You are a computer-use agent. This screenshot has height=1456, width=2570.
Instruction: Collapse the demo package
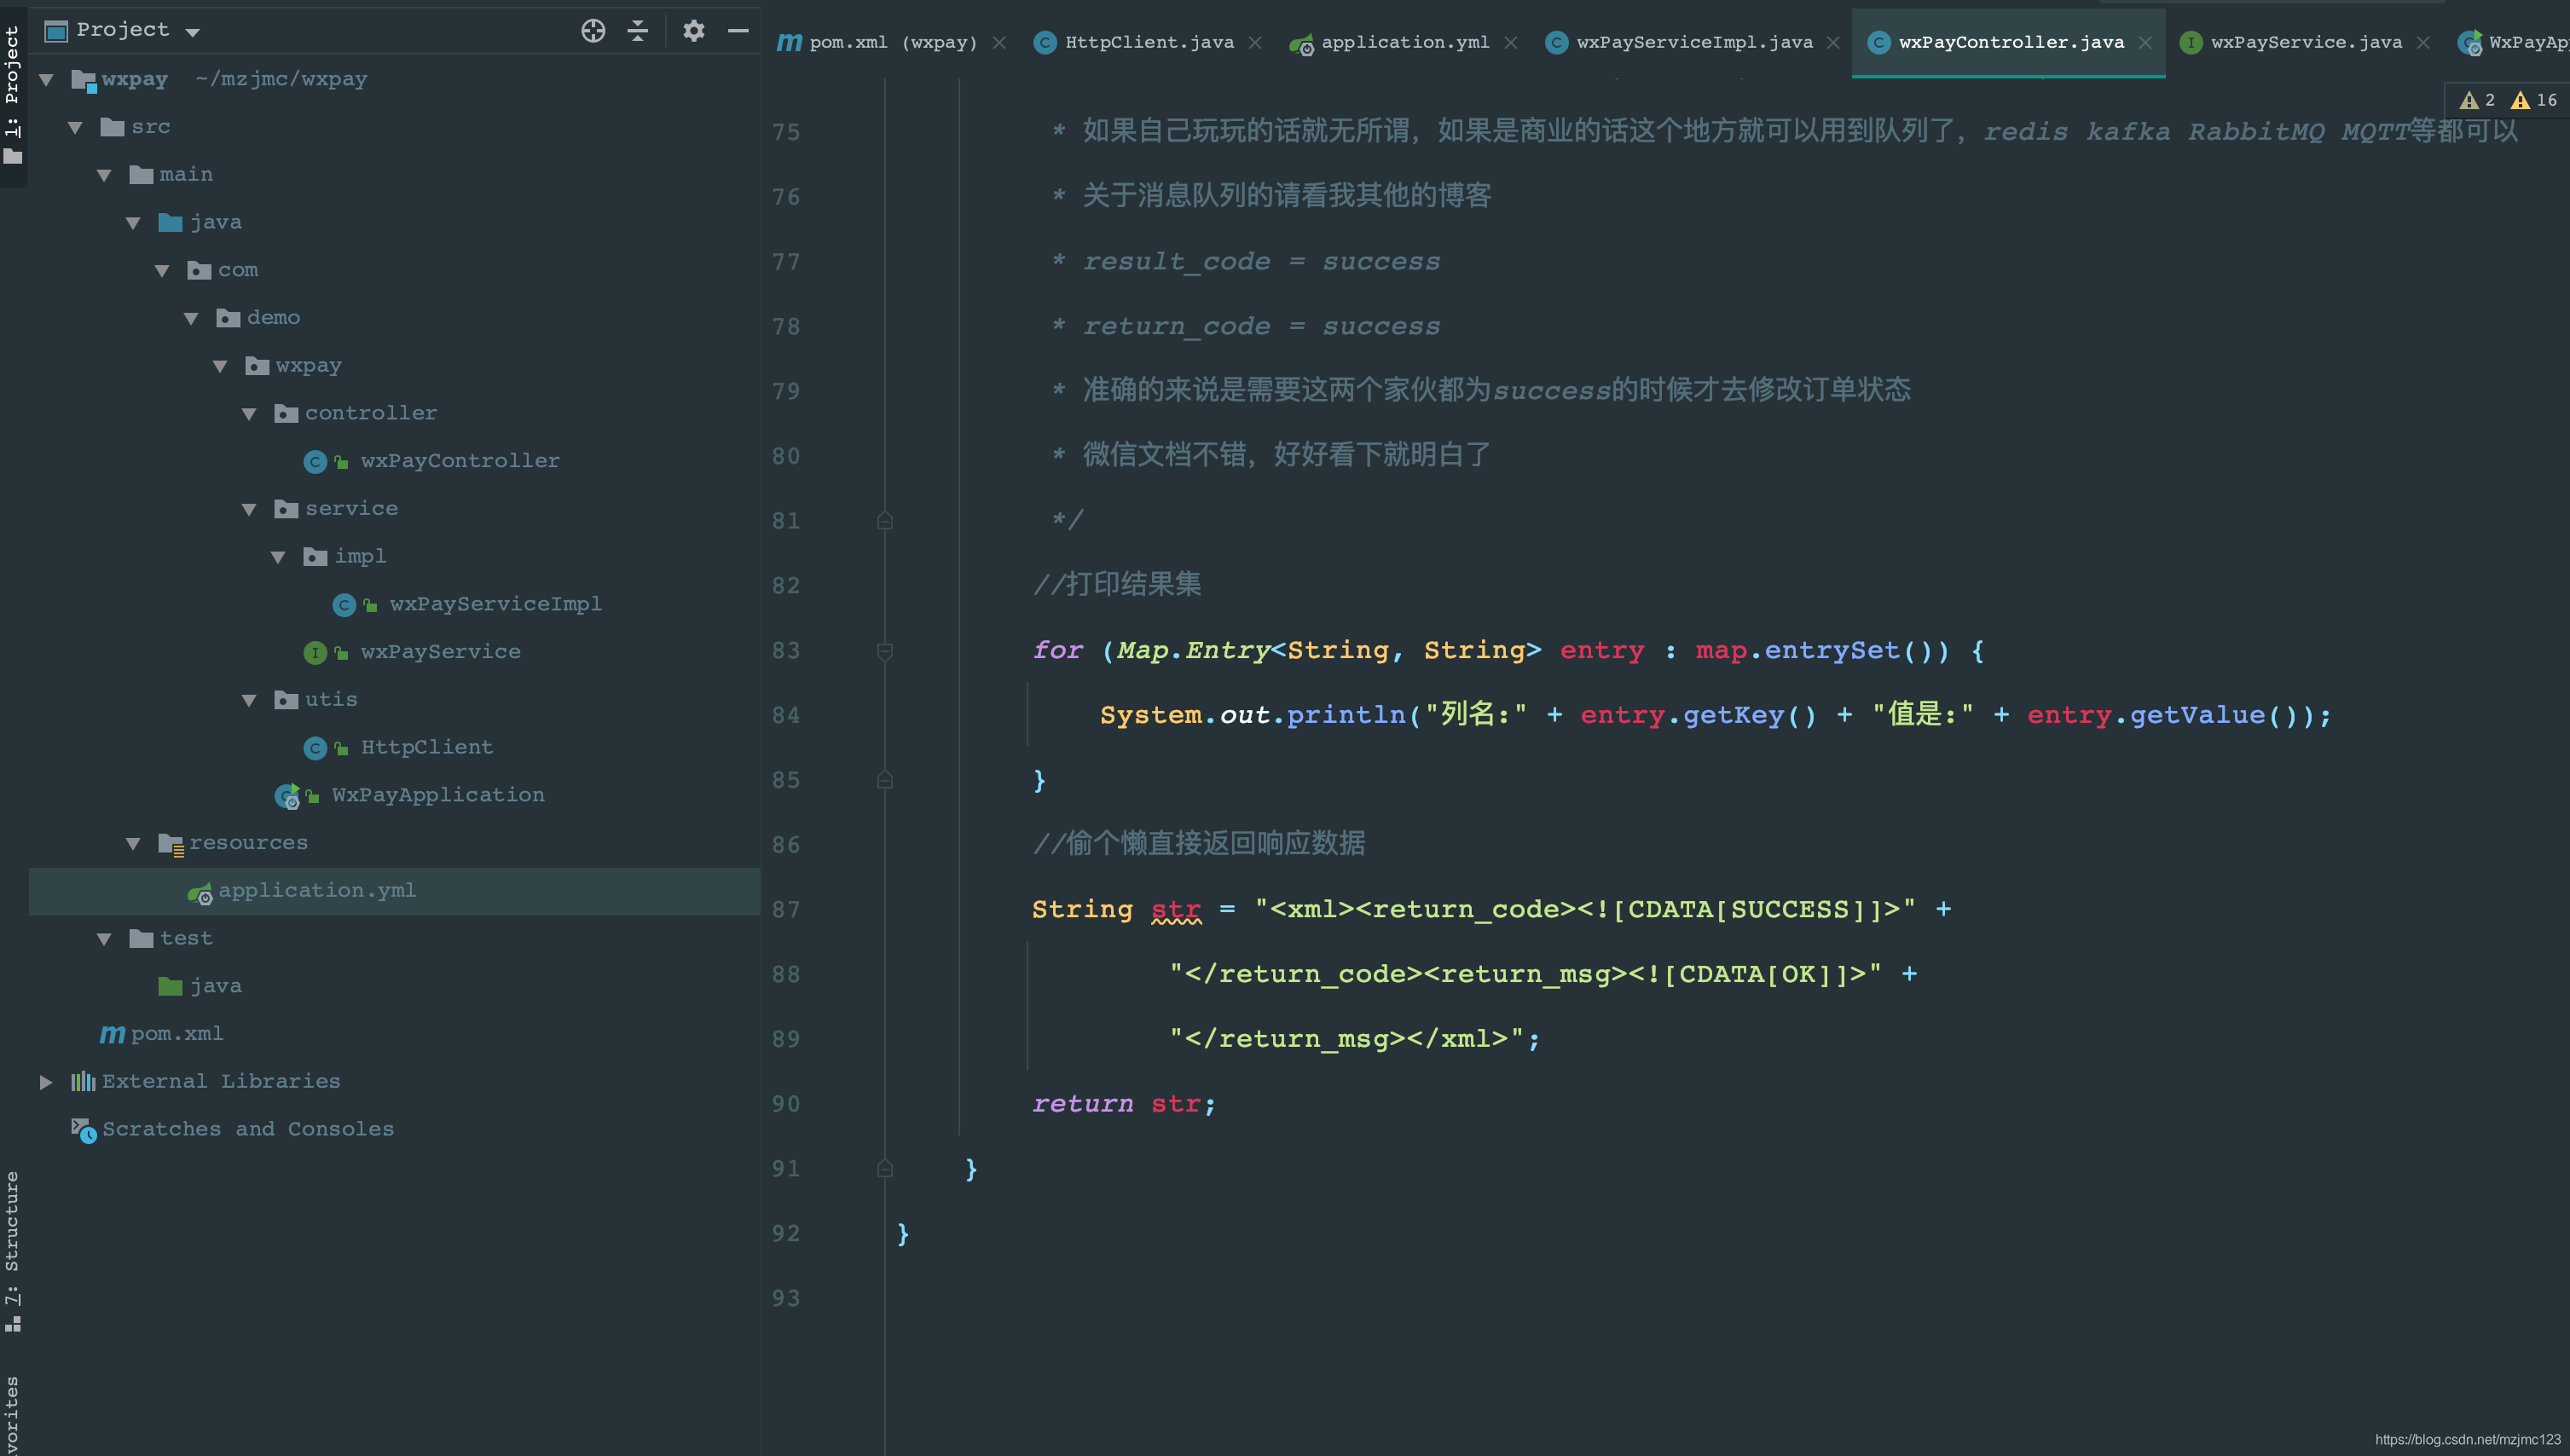[191, 318]
